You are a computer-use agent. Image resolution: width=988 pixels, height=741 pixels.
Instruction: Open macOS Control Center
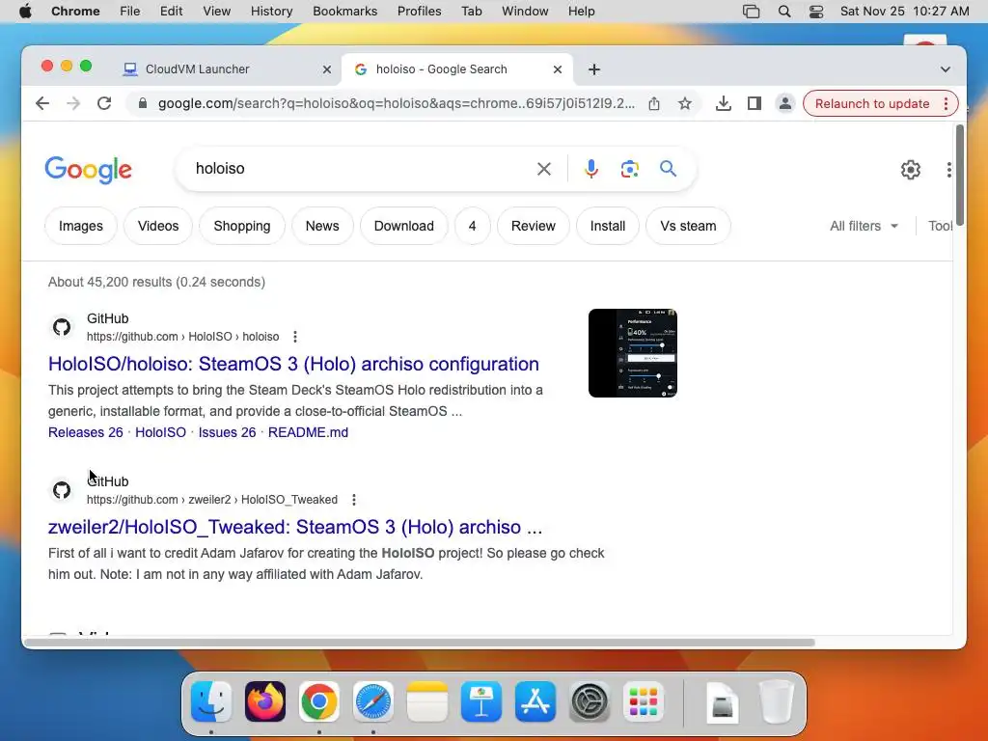click(816, 12)
